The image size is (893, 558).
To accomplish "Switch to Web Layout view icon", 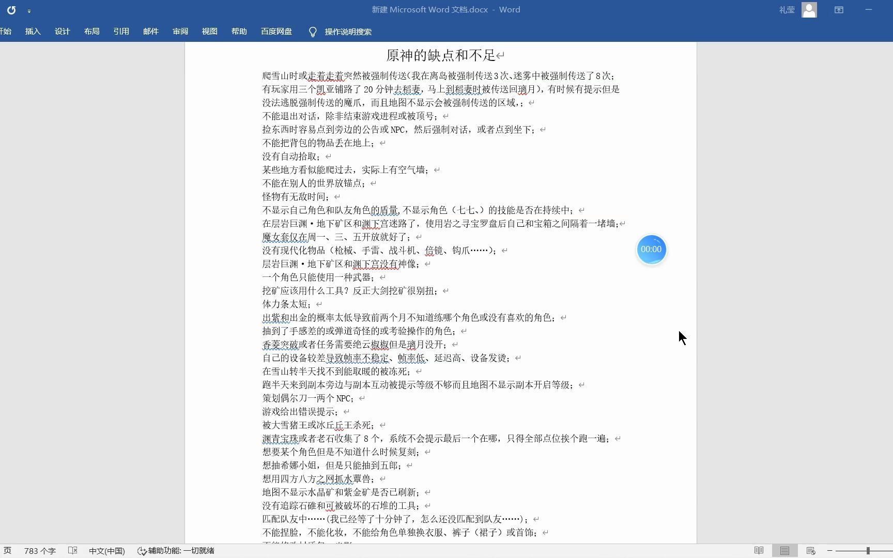I will click(810, 551).
